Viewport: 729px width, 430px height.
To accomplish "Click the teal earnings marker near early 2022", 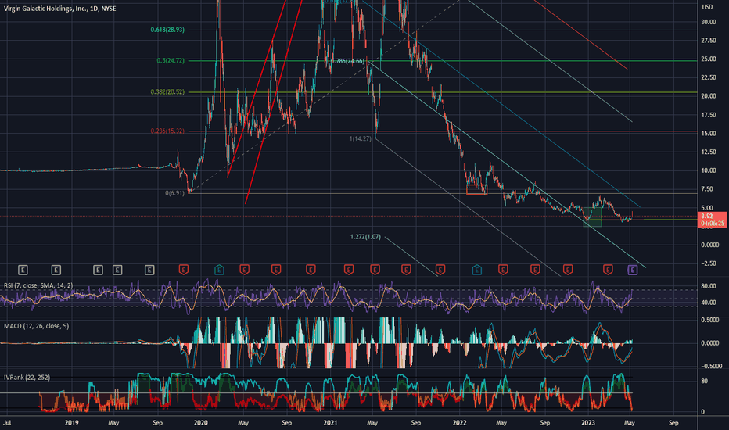I will [476, 270].
